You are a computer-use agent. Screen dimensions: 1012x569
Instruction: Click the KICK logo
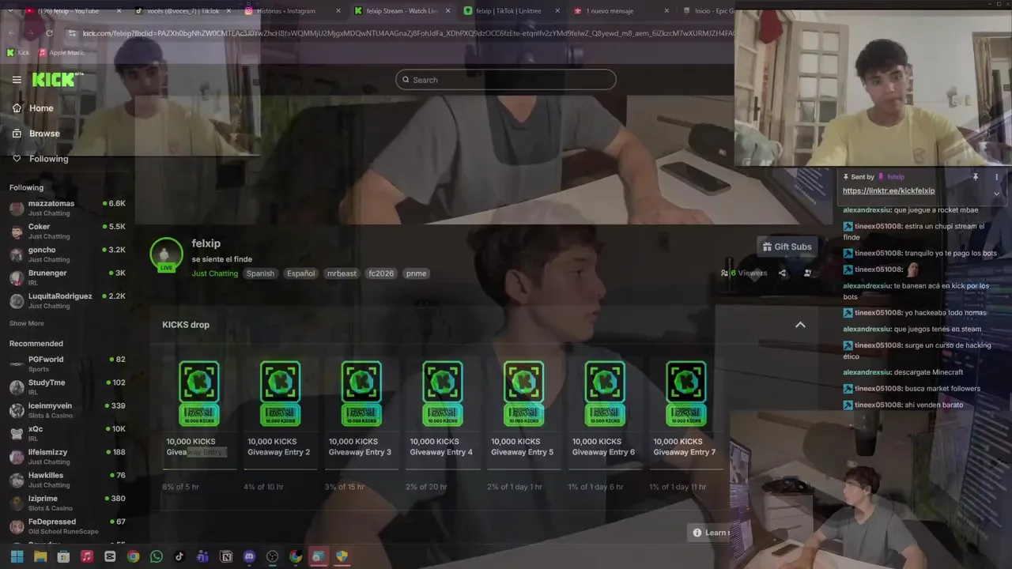tap(57, 79)
